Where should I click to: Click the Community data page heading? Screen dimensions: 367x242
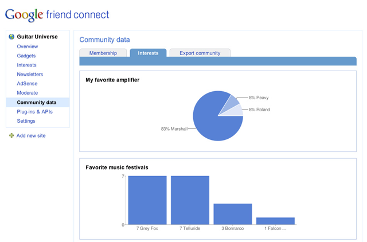tap(104, 40)
